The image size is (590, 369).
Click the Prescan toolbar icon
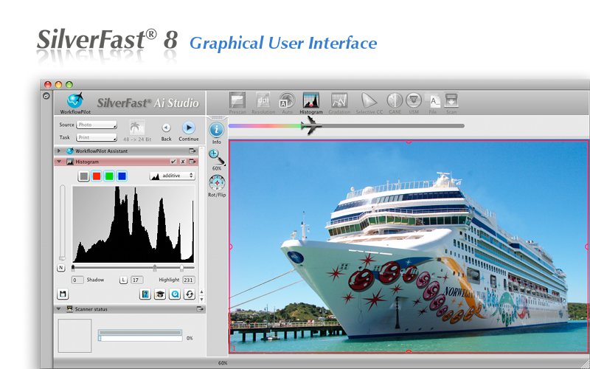tap(237, 100)
